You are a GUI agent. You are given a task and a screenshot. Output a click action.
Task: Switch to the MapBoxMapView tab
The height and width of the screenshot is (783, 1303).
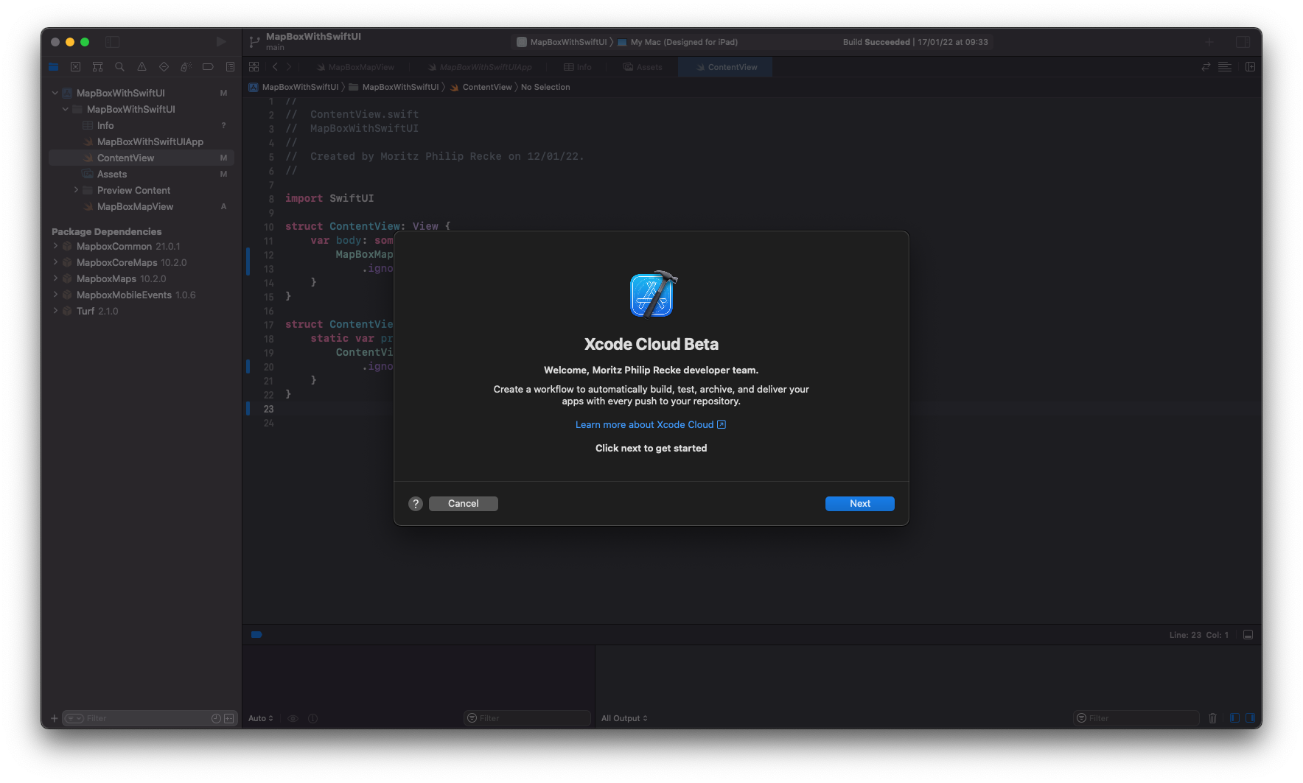point(355,67)
